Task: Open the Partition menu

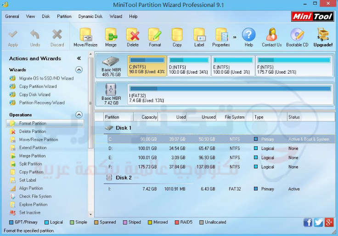Action: click(x=64, y=17)
